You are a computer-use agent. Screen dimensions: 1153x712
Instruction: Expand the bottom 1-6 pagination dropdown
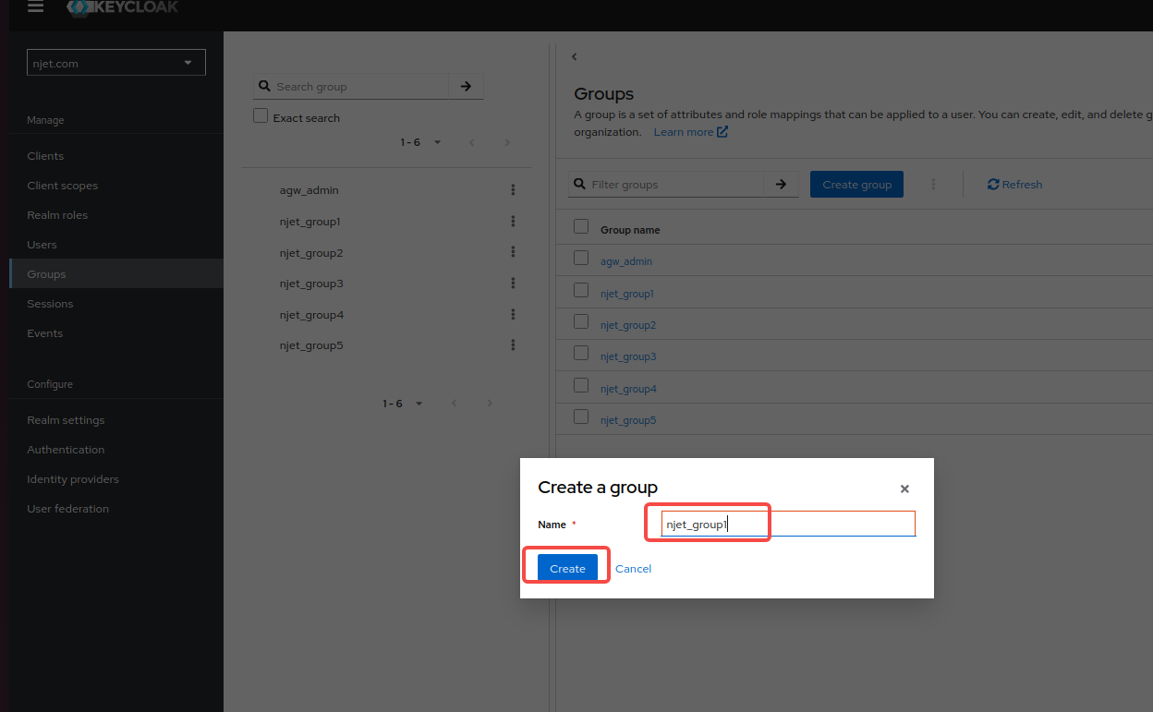pyautogui.click(x=404, y=404)
